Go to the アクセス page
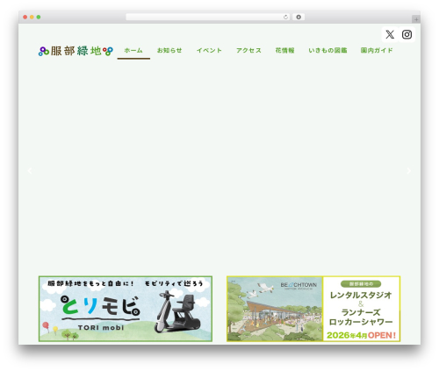 (248, 51)
